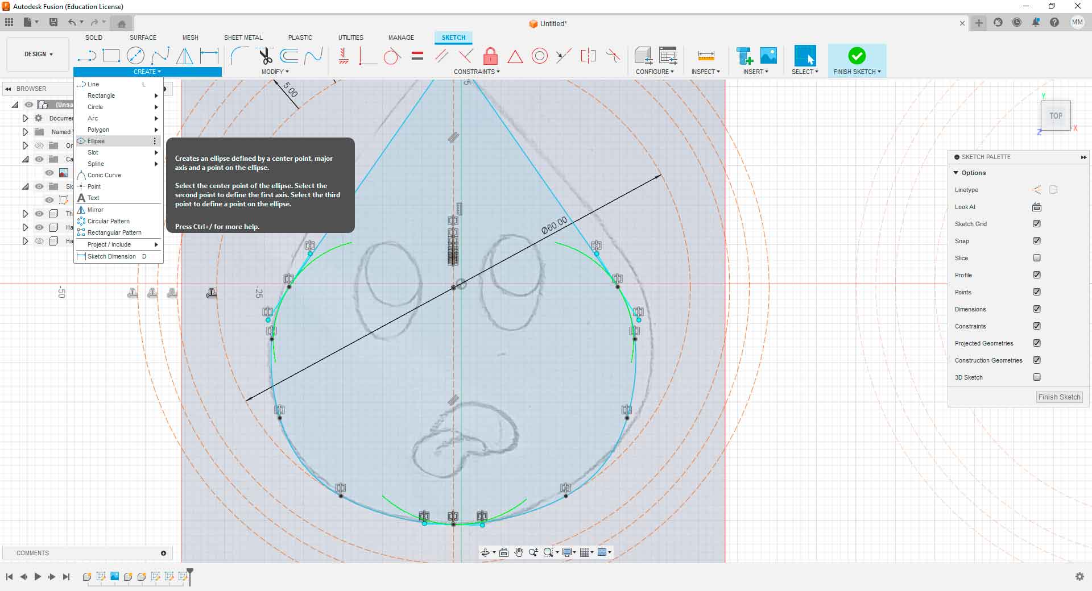Play the design timeline
This screenshot has width=1092, height=591.
[x=38, y=576]
